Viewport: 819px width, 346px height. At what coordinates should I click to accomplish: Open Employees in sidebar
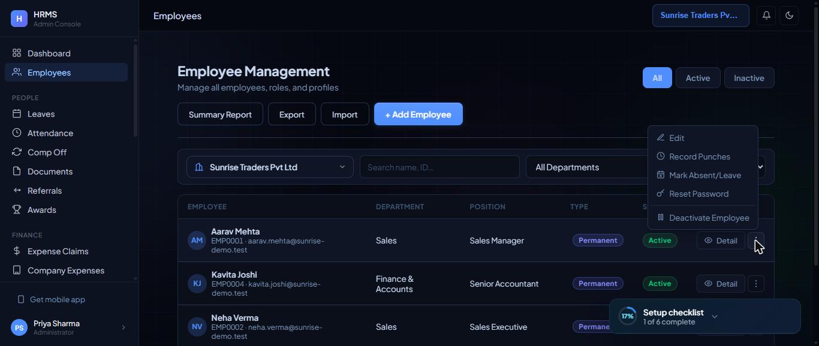click(66, 73)
